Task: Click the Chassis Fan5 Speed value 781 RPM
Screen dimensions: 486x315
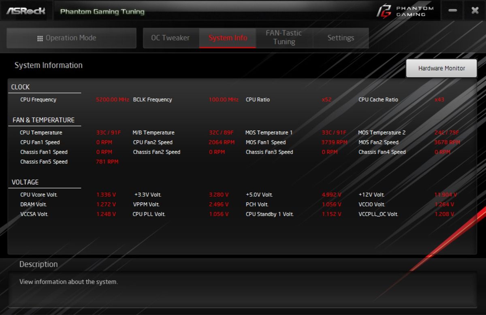Action: tap(107, 162)
